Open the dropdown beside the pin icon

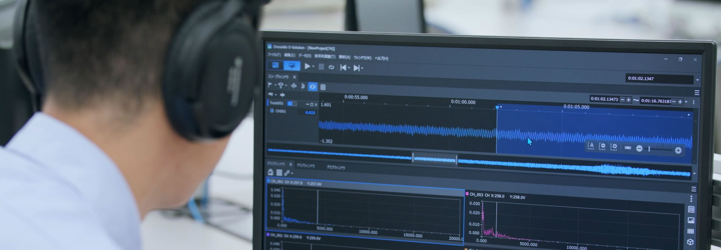tap(286, 86)
